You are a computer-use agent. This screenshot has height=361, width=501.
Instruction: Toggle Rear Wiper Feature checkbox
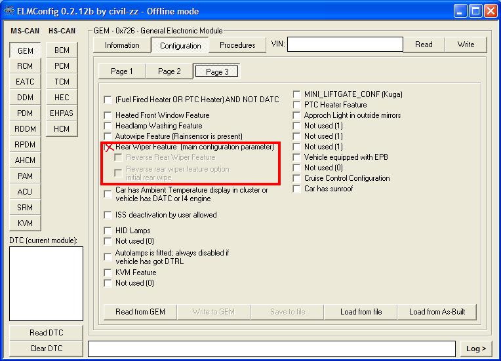108,147
